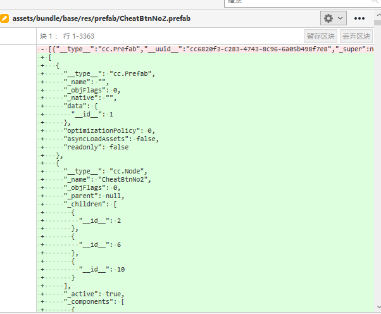Select the line "_active": true

click(x=205, y=294)
